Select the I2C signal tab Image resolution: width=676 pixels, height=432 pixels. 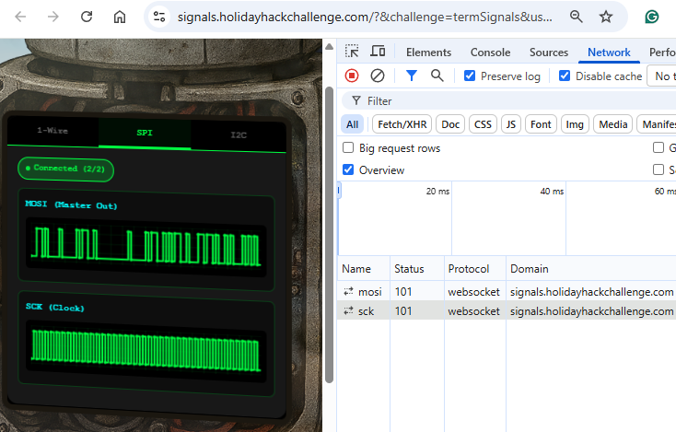(x=239, y=134)
